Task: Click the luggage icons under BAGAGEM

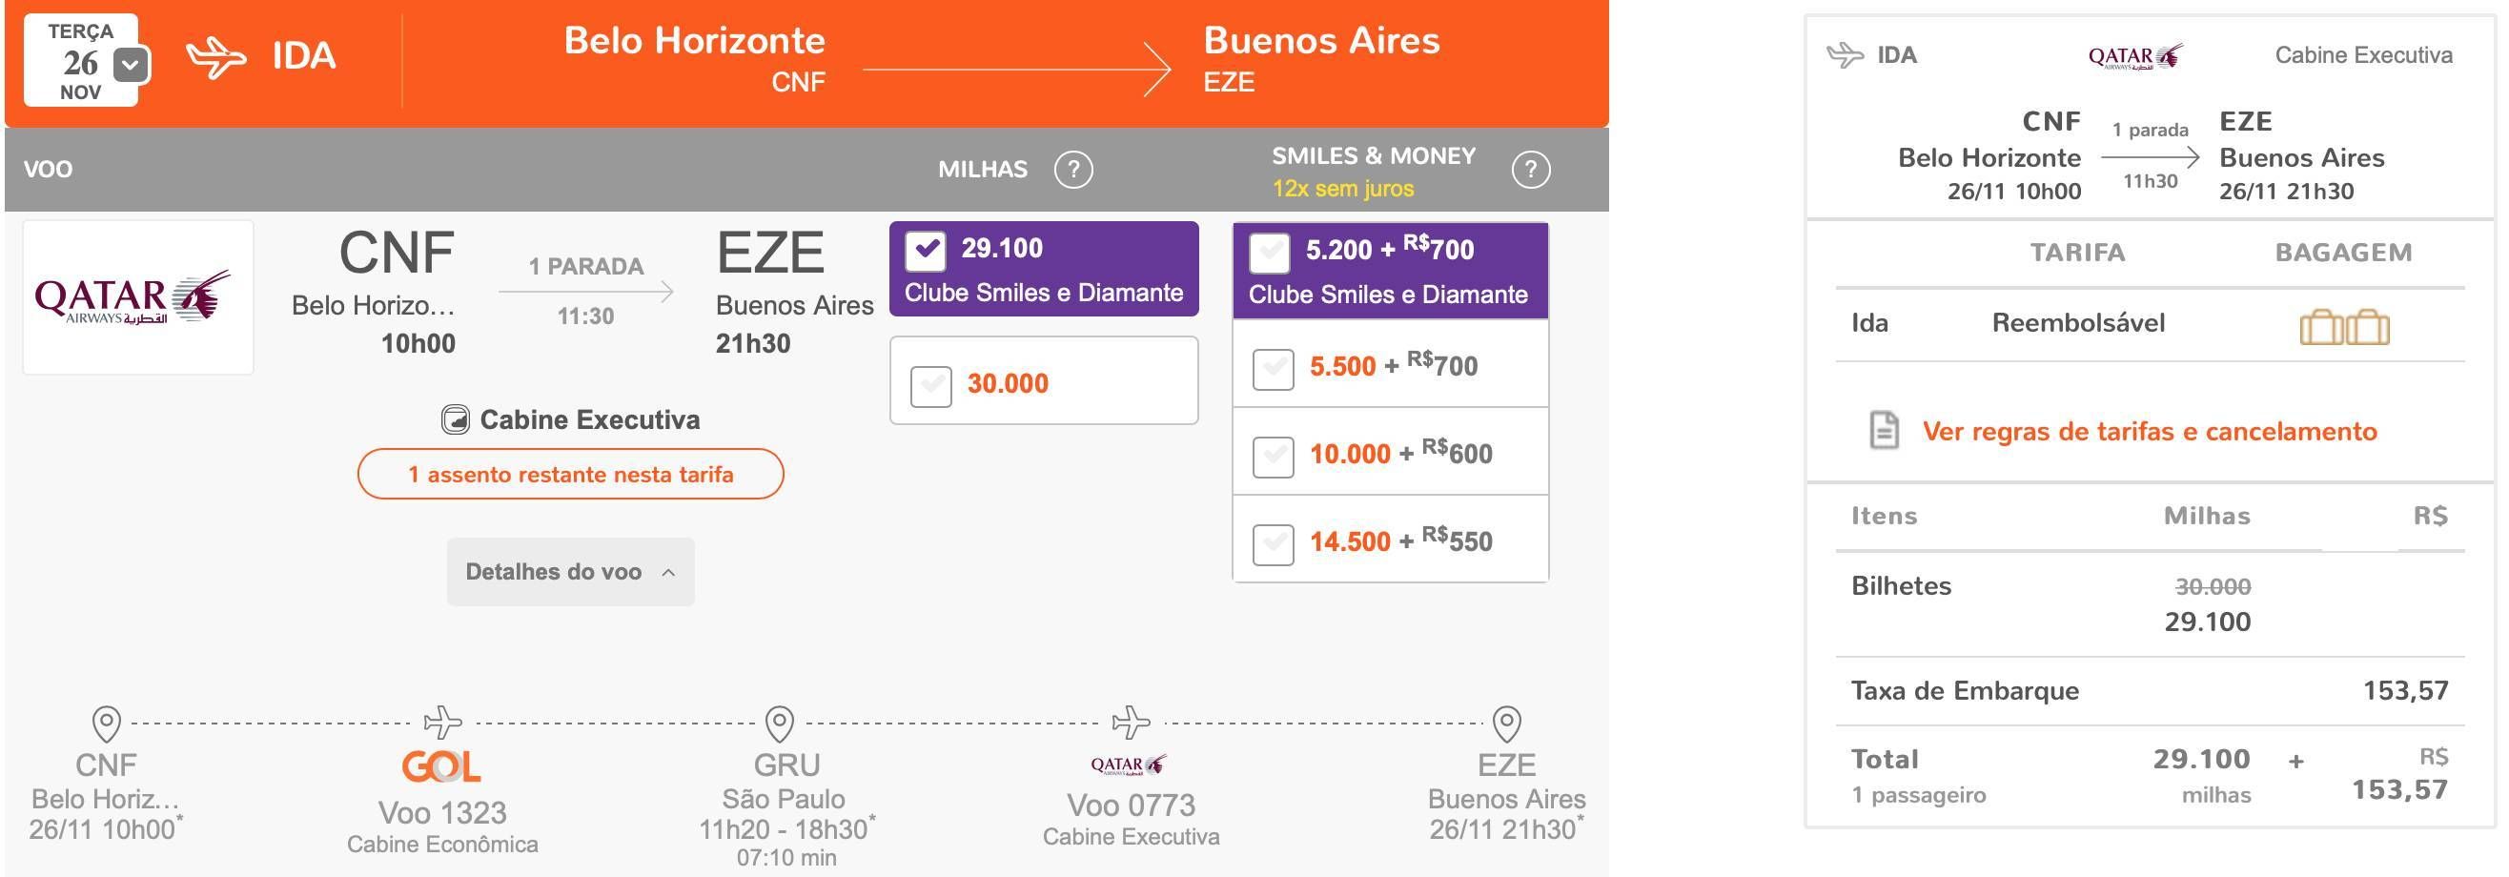Action: click(2344, 326)
